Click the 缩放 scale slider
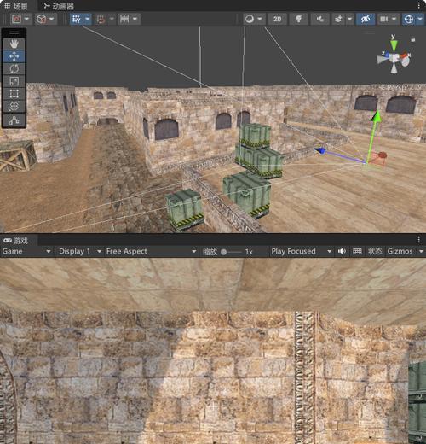This screenshot has height=444, width=426. coord(232,252)
